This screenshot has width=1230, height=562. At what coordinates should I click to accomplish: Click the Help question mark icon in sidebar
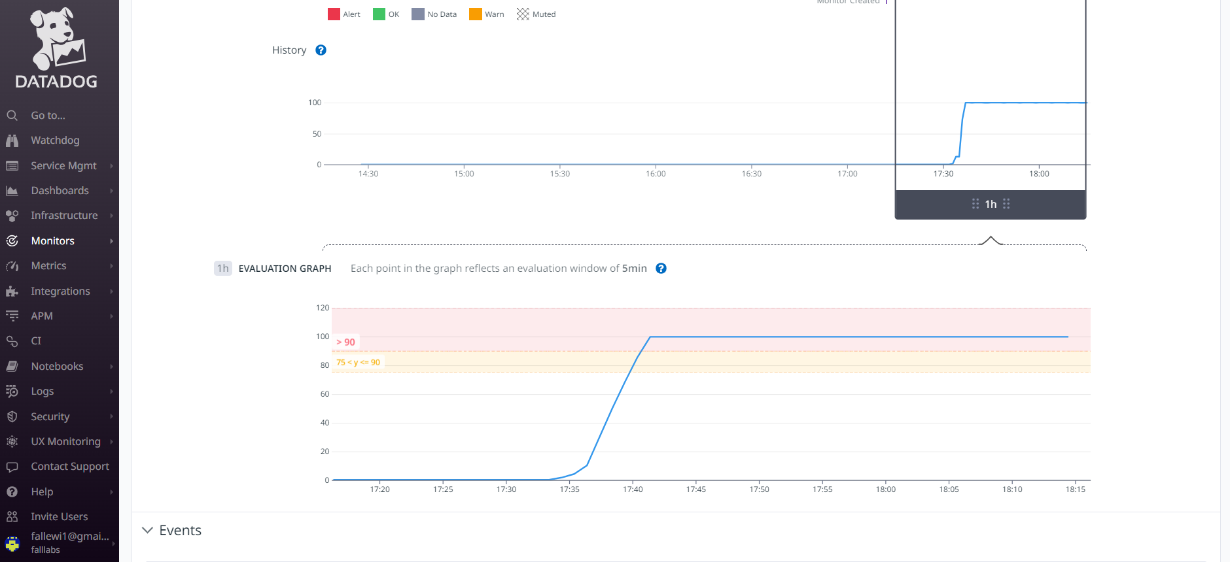pyautogui.click(x=12, y=492)
